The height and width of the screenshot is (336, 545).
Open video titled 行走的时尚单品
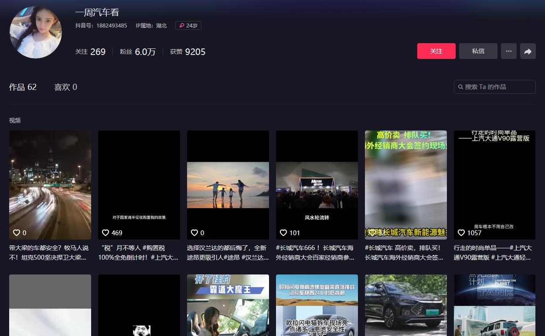pyautogui.click(x=493, y=253)
